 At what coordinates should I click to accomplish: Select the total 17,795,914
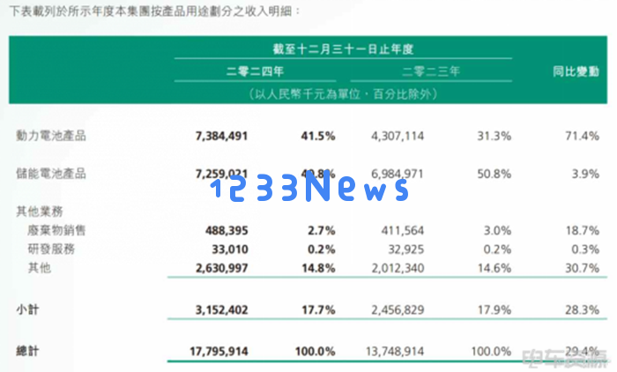tap(219, 352)
